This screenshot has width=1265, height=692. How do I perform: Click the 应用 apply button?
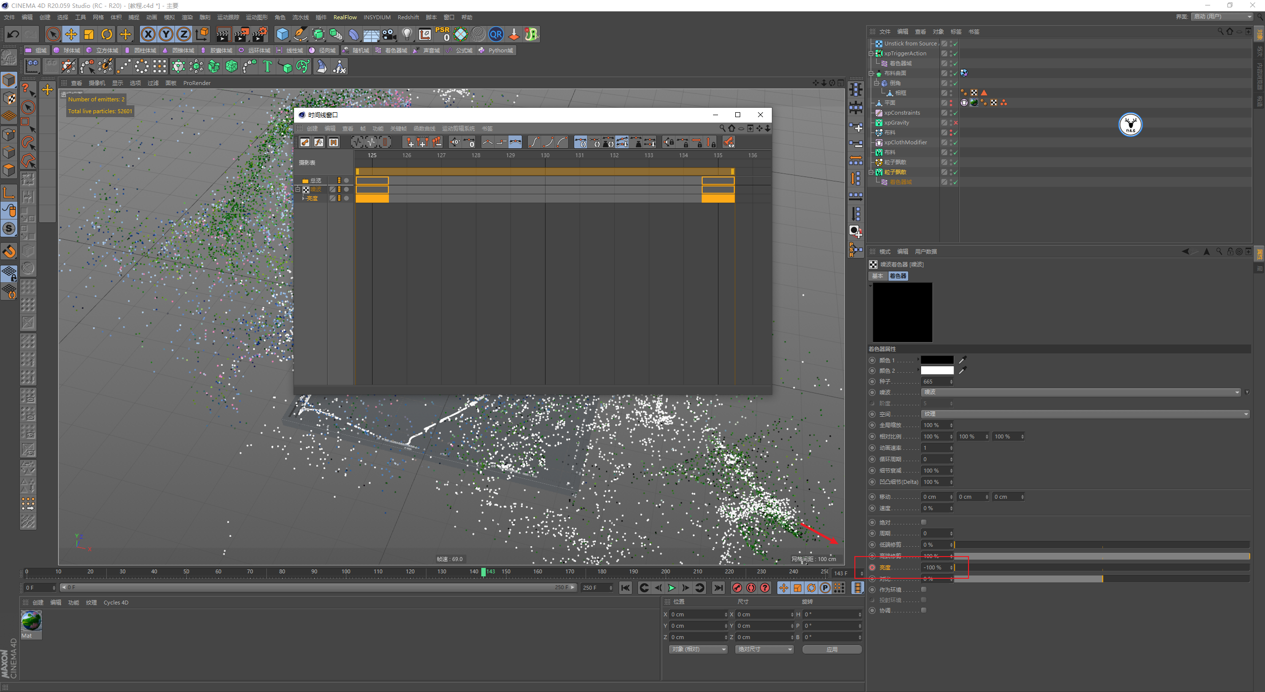point(832,649)
